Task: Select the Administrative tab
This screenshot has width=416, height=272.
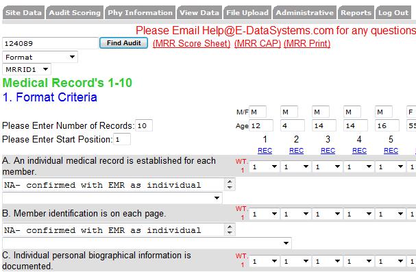Action: coord(304,12)
